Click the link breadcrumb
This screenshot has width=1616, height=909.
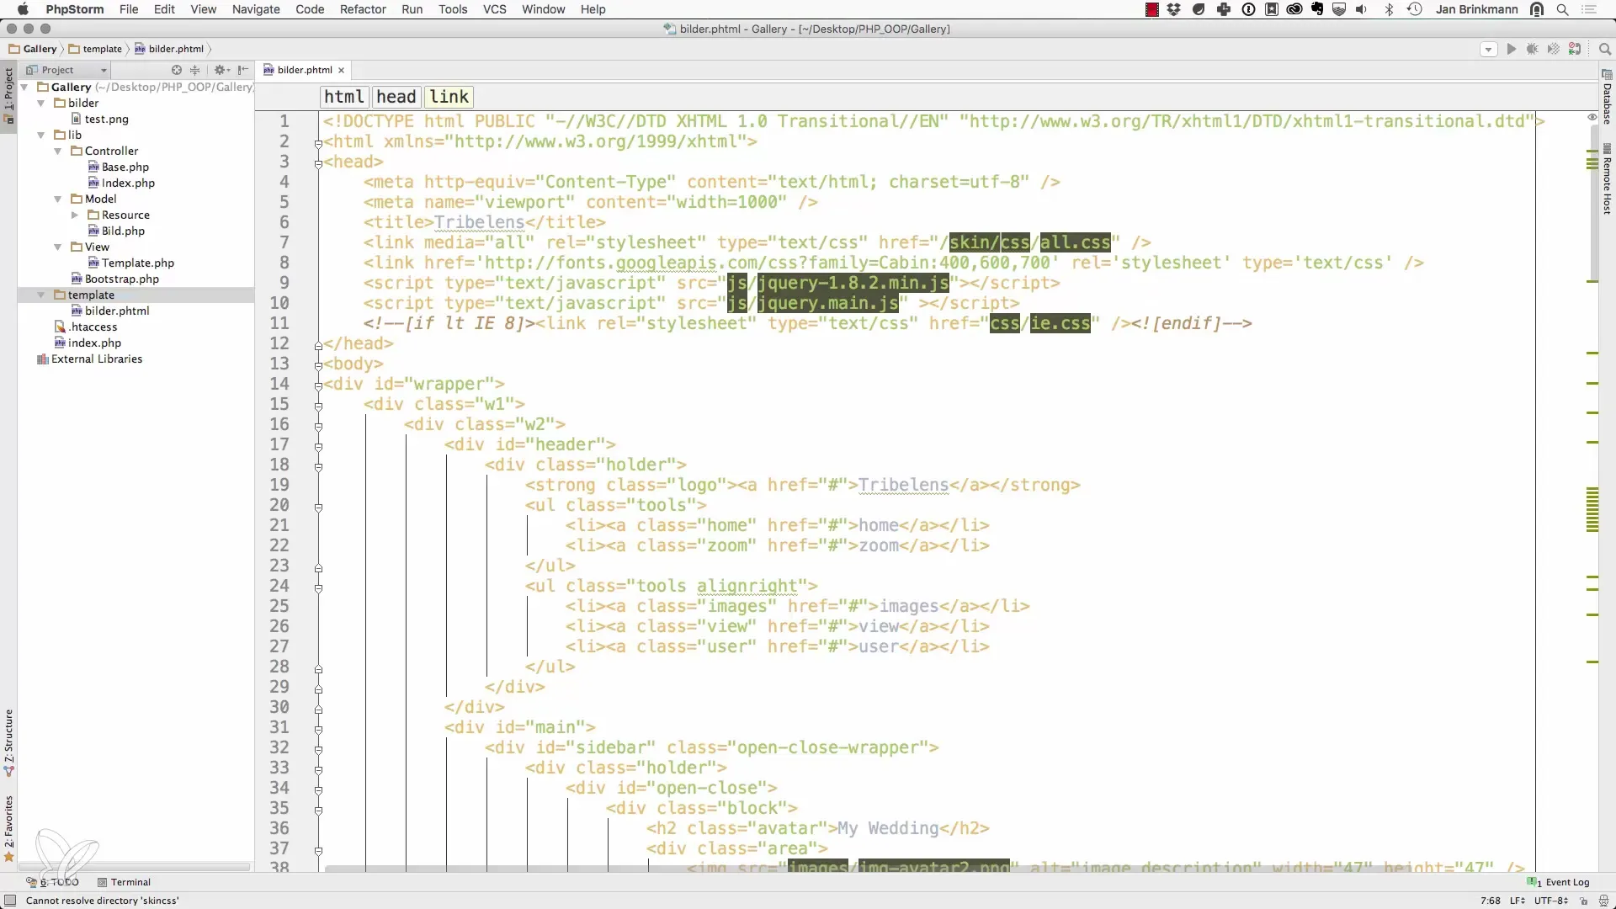click(x=449, y=97)
